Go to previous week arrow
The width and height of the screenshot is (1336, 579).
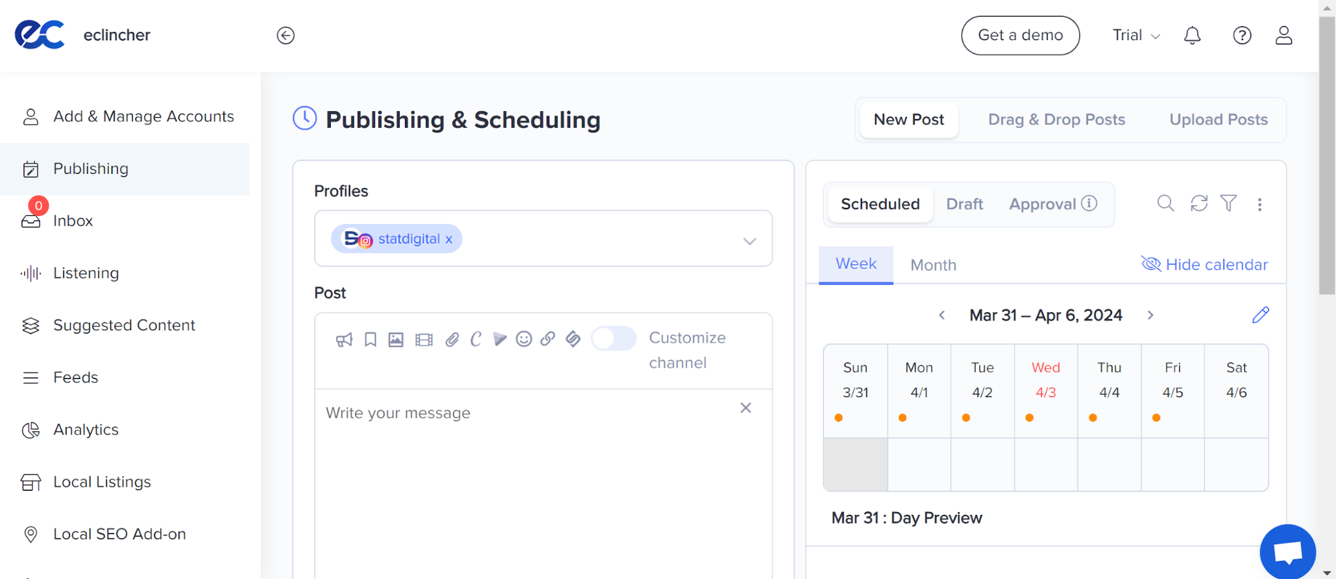(942, 315)
